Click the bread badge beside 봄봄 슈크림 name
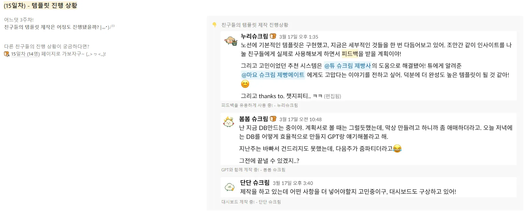 273,119
